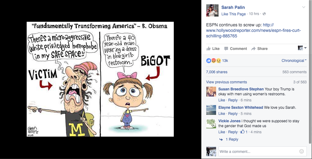
Task: Click the globe public-privacy icon
Action: tap(264, 14)
